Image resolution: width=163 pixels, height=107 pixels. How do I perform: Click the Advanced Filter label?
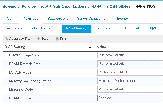click(21, 39)
